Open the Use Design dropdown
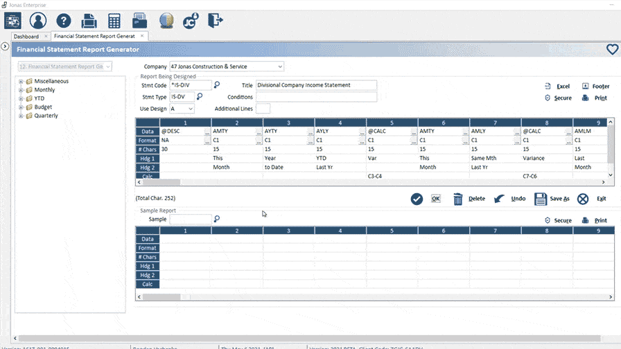621x349 pixels. pos(191,109)
